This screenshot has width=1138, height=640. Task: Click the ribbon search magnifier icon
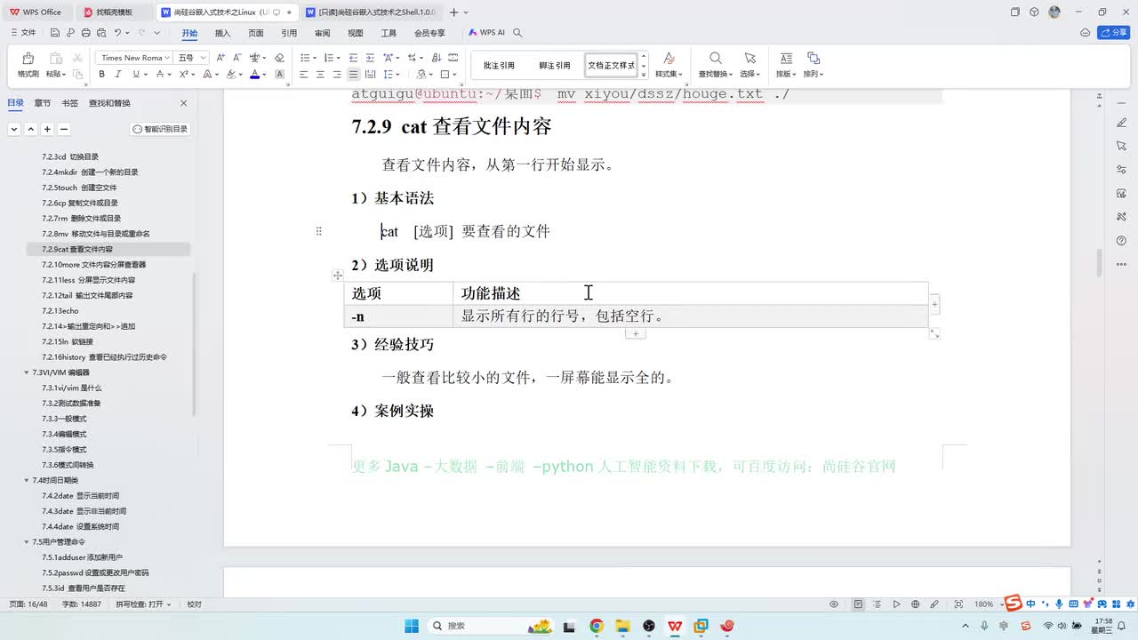coord(517,33)
